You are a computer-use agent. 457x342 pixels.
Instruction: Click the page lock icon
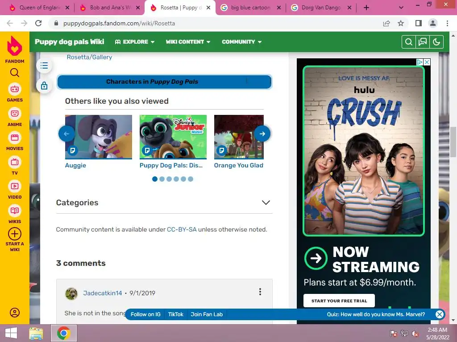(44, 86)
